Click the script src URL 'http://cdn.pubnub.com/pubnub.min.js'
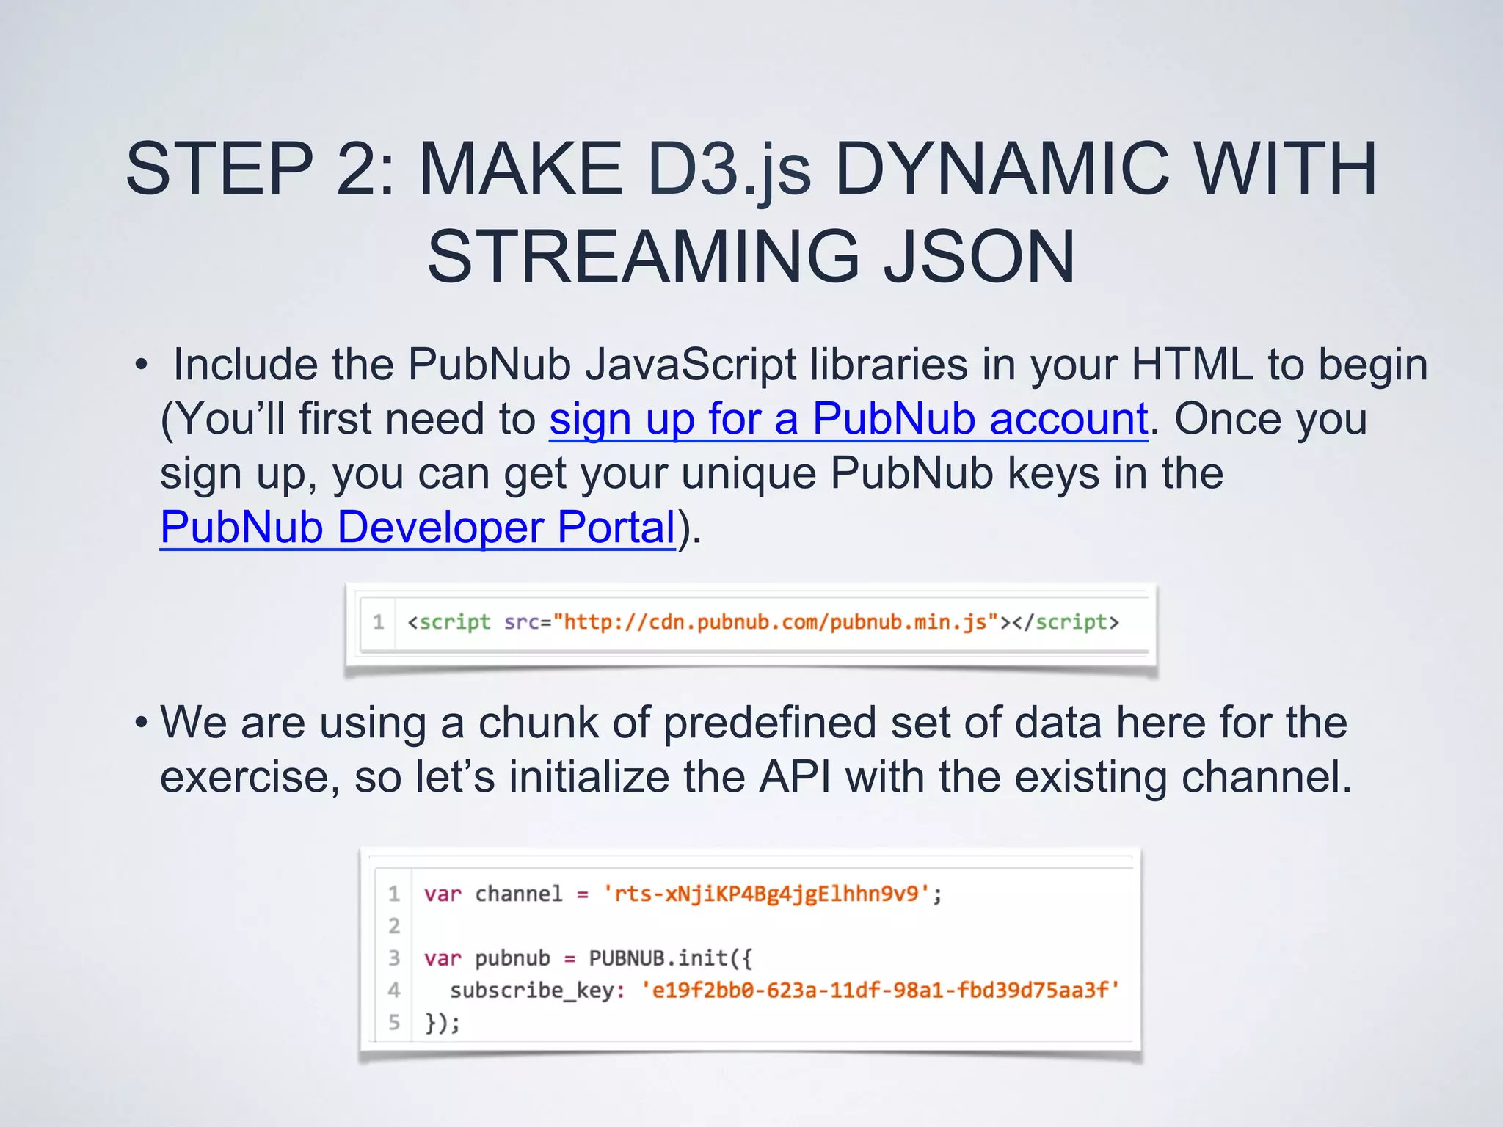Image resolution: width=1503 pixels, height=1127 pixels. 776,622
